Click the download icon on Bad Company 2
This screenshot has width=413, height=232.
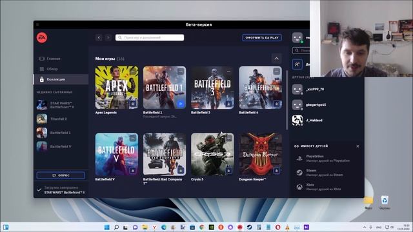tap(181, 170)
